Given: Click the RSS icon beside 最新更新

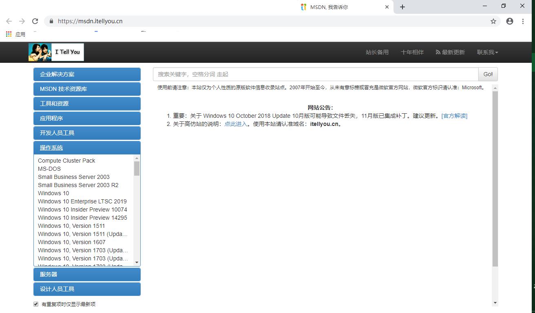Looking at the screenshot, I should point(437,52).
